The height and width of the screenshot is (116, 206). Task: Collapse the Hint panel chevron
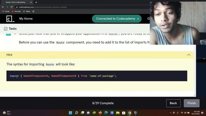coord(189,55)
